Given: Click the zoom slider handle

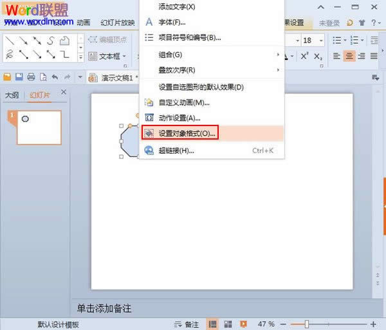Looking at the screenshot, I should click(x=307, y=324).
